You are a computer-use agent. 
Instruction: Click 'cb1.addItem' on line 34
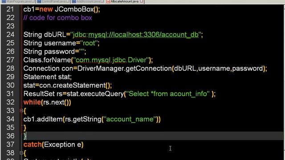coord(43,119)
